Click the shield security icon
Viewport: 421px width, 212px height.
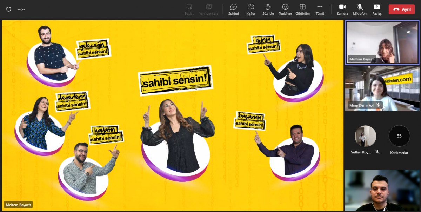click(9, 9)
